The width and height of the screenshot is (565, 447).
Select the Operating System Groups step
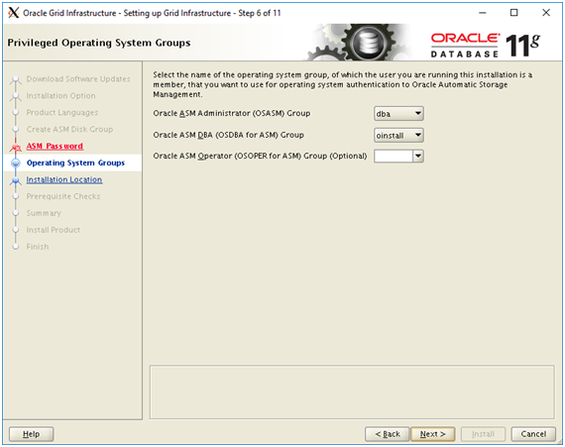[x=75, y=163]
